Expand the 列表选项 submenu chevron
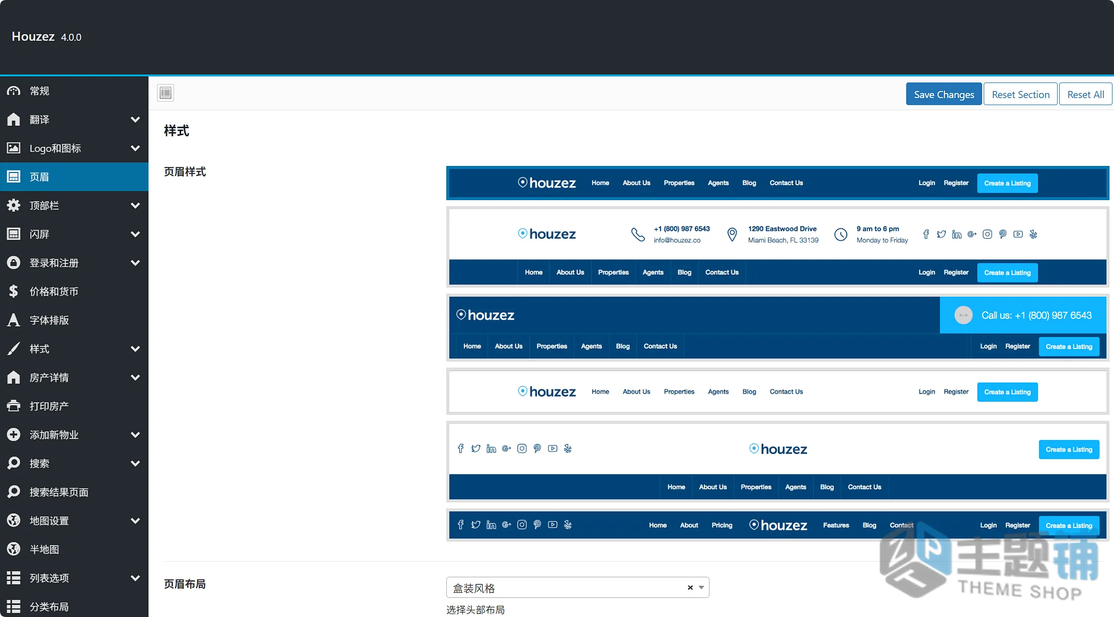 tap(135, 578)
